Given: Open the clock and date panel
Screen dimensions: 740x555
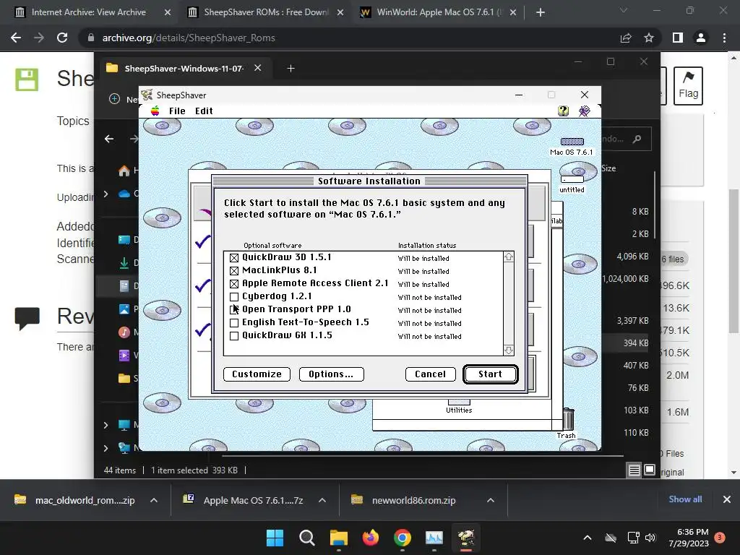Looking at the screenshot, I should point(689,538).
